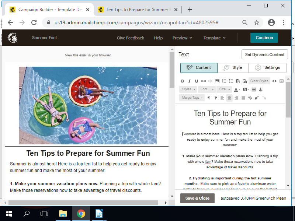
Task: Collapse the editor toolbar
Action: [x=281, y=81]
